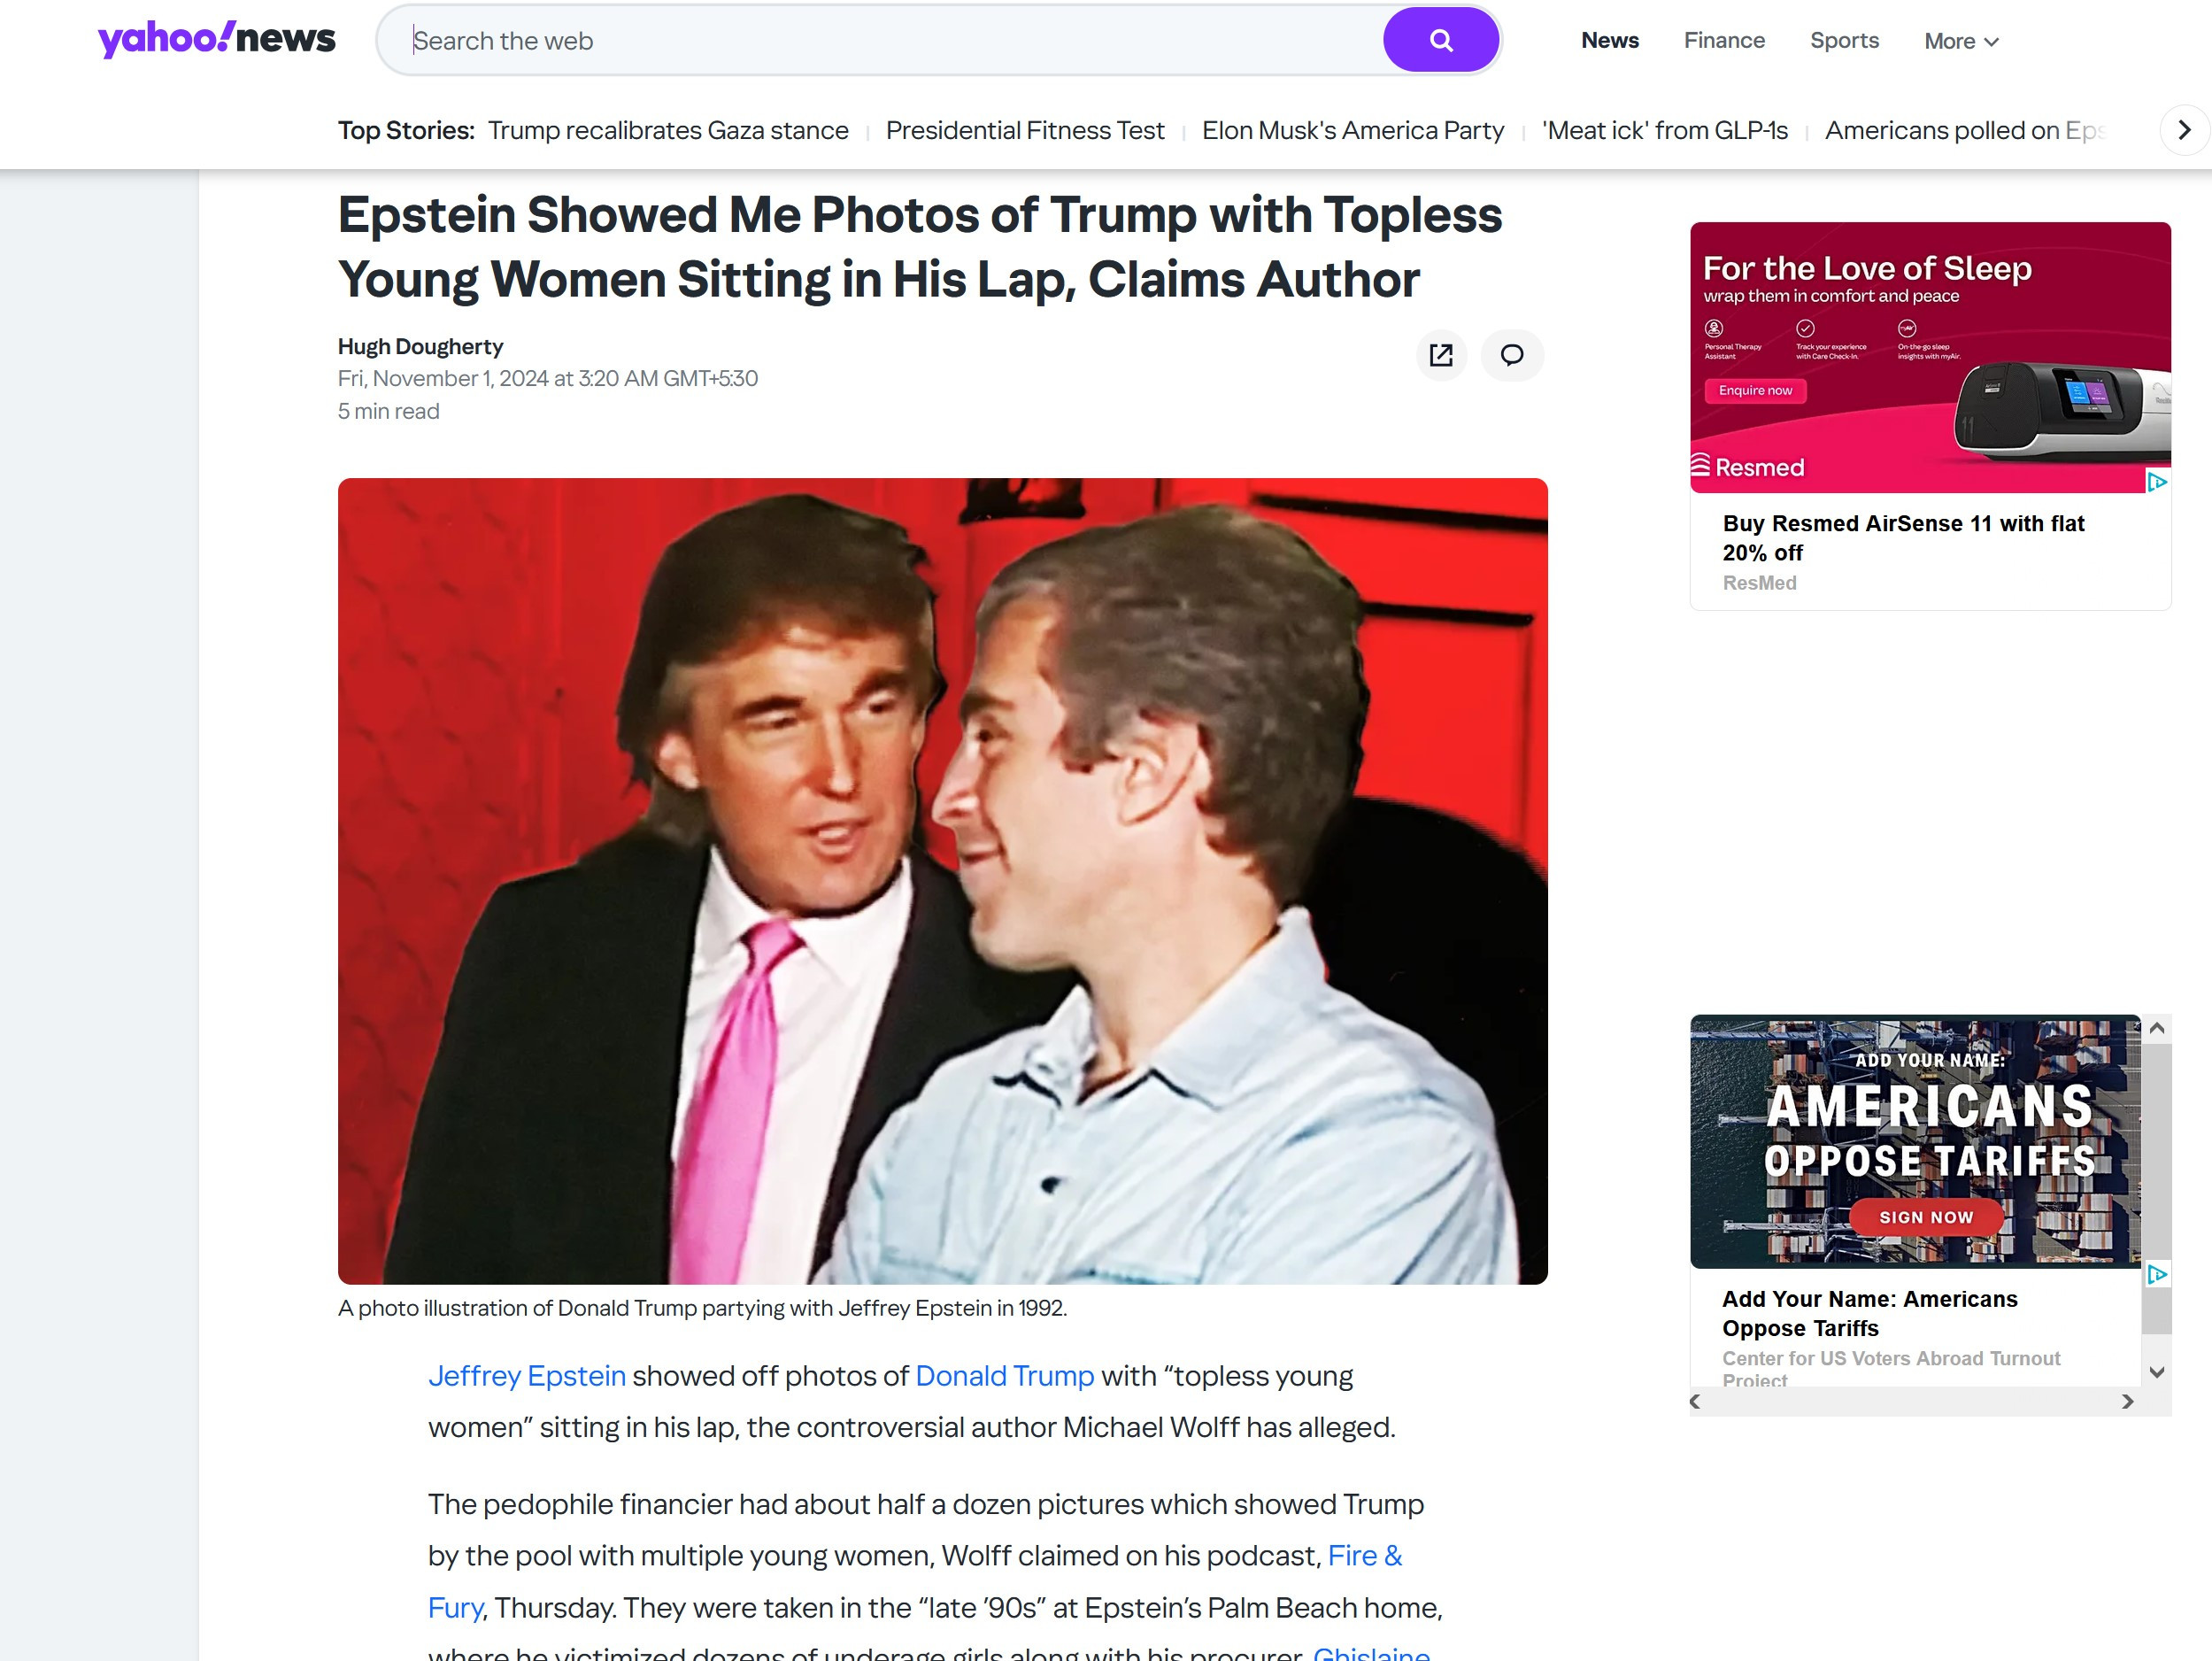Open the Finance tab
2212x1661 pixels.
click(1724, 40)
